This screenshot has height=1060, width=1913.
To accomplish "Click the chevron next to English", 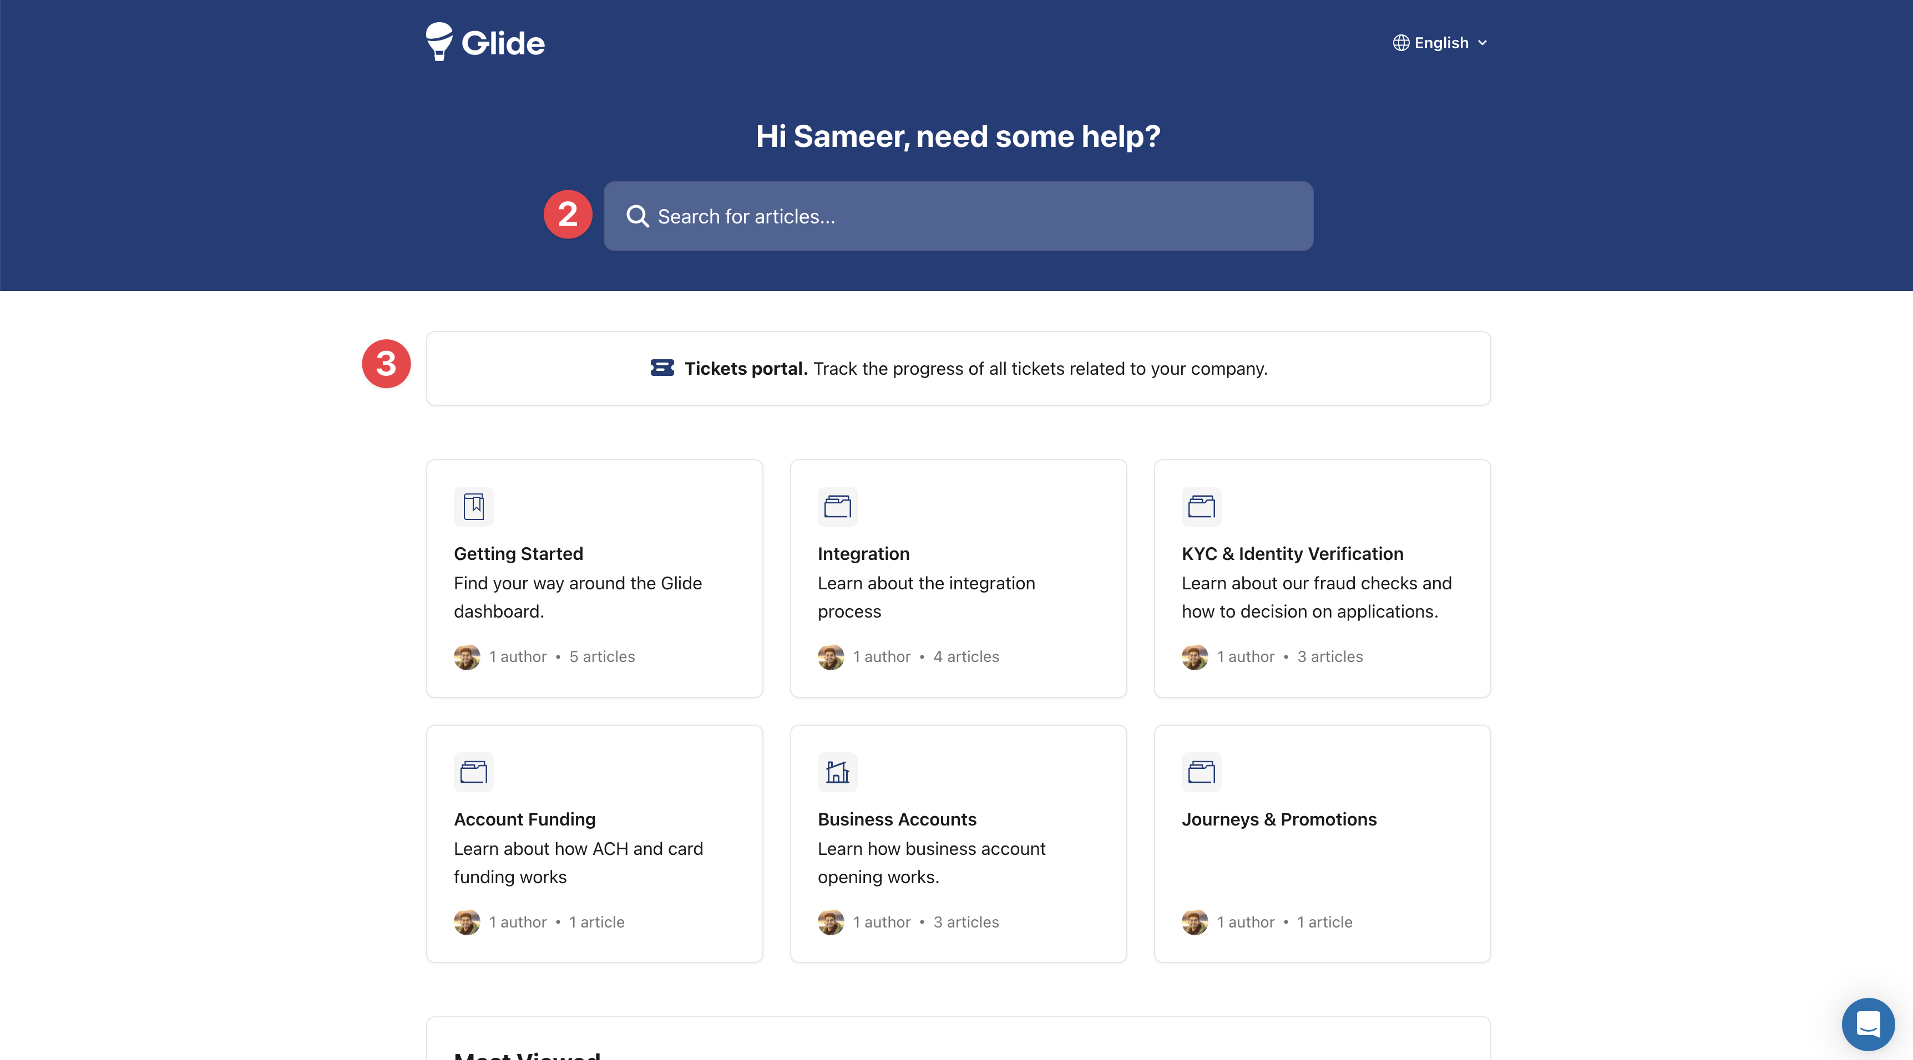I will pos(1482,43).
